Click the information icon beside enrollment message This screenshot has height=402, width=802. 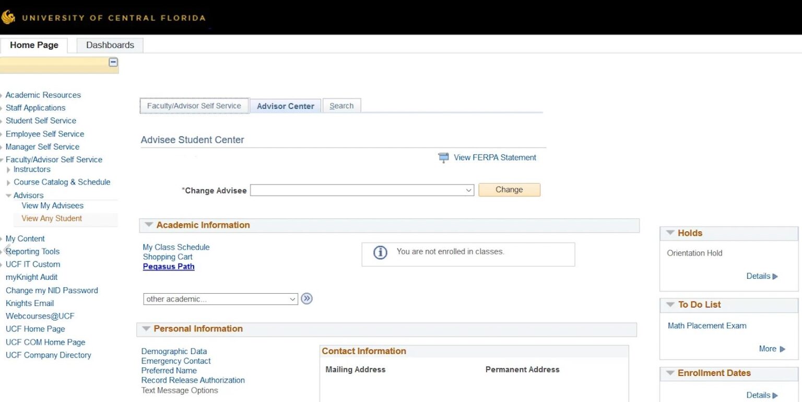[x=380, y=252]
